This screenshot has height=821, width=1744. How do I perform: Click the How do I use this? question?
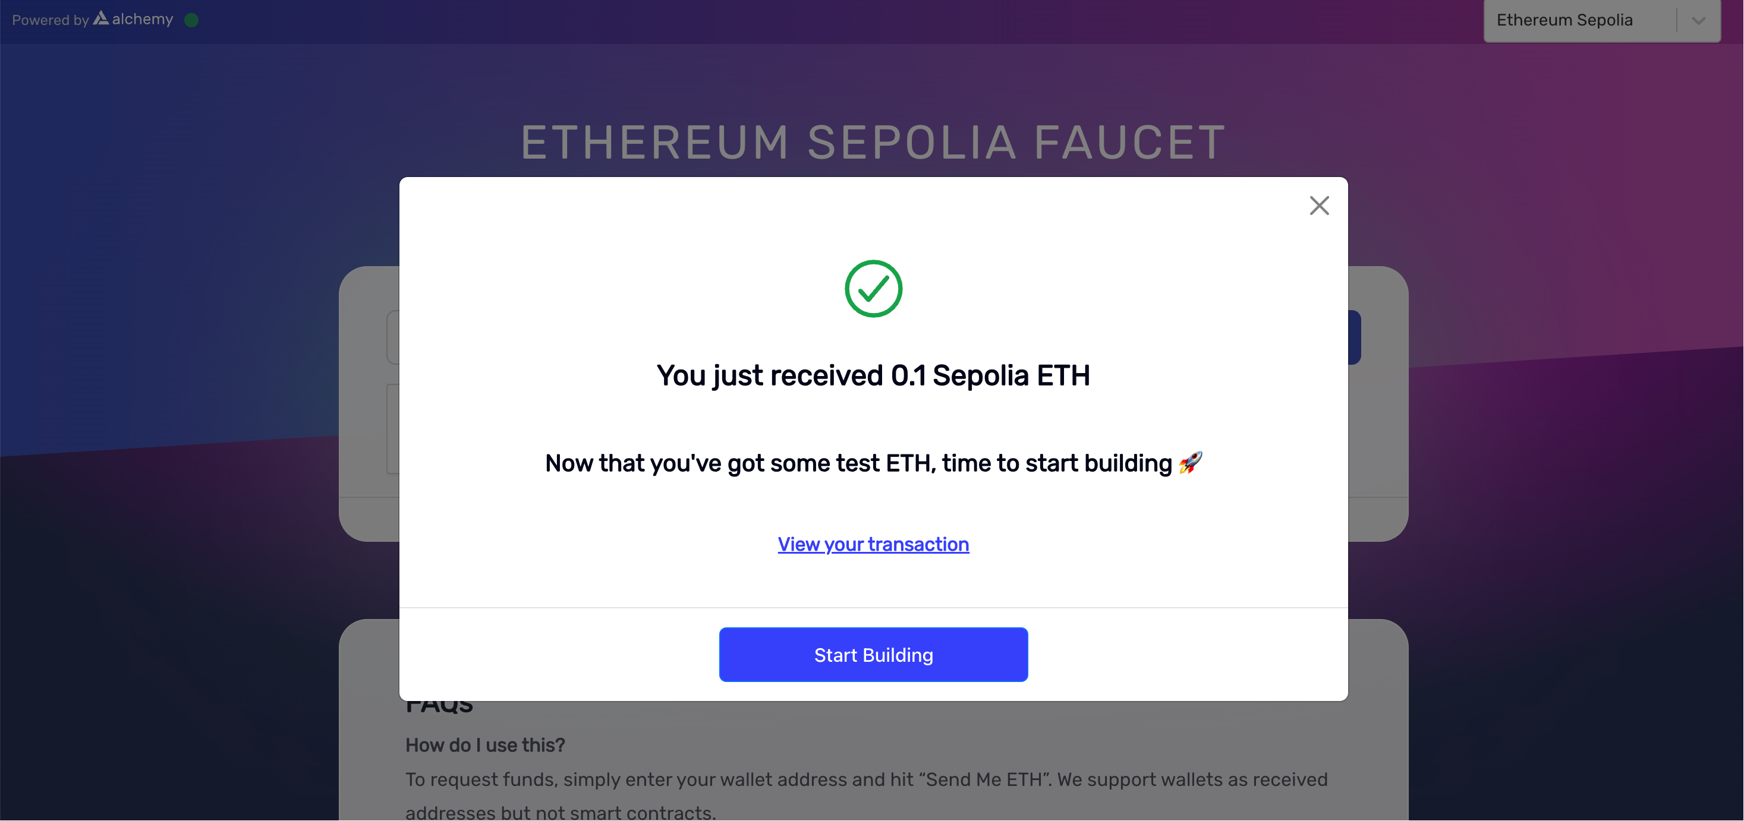click(x=485, y=745)
